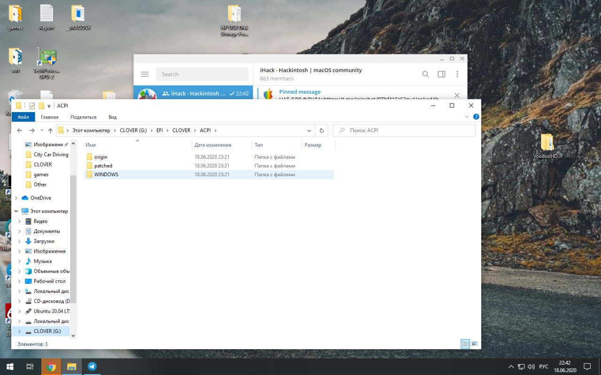
Task: Open the address bar history dropdown
Action: [x=309, y=130]
